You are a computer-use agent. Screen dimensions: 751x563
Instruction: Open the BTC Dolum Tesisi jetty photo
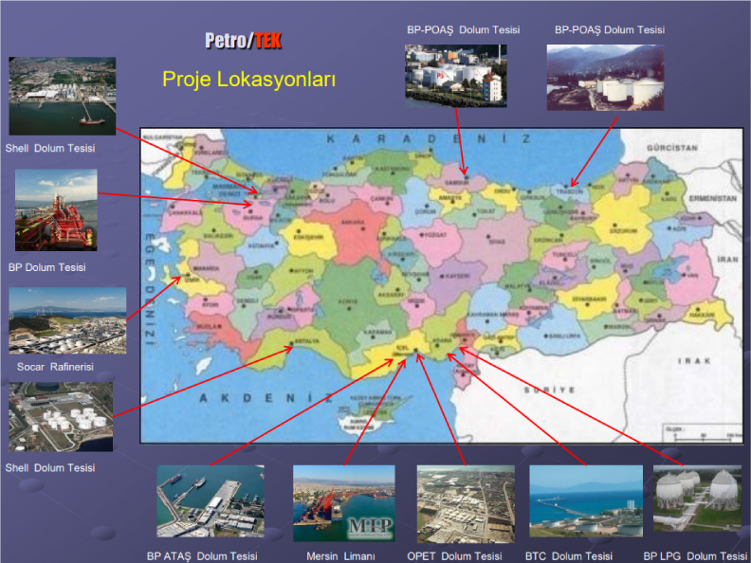[586, 500]
